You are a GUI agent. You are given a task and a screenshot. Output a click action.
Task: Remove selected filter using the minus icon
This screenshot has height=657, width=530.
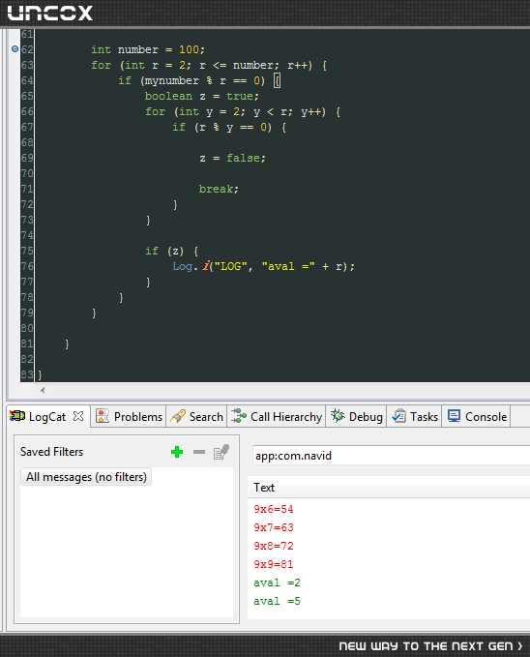(x=199, y=452)
